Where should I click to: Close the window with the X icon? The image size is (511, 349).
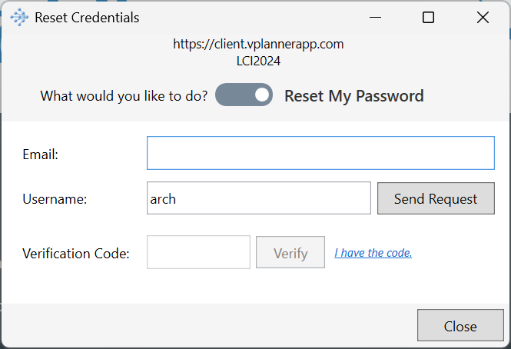tap(483, 17)
